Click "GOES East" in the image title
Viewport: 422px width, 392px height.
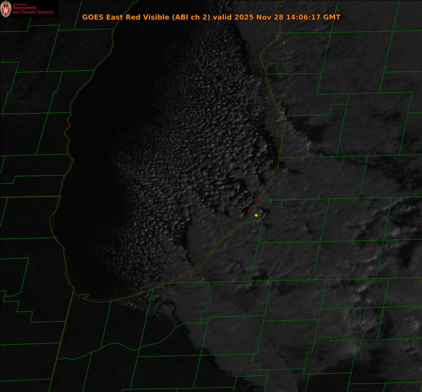(101, 17)
